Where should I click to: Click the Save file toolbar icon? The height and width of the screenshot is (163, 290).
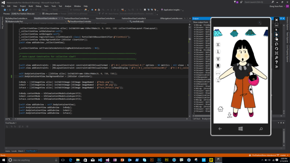(x=23, y=10)
